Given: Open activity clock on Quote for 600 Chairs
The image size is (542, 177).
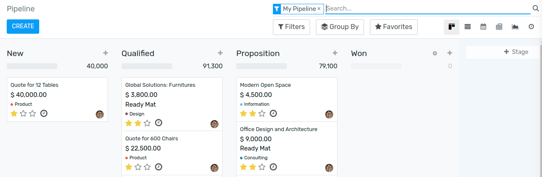Looking at the screenshot, I should coord(159,166).
